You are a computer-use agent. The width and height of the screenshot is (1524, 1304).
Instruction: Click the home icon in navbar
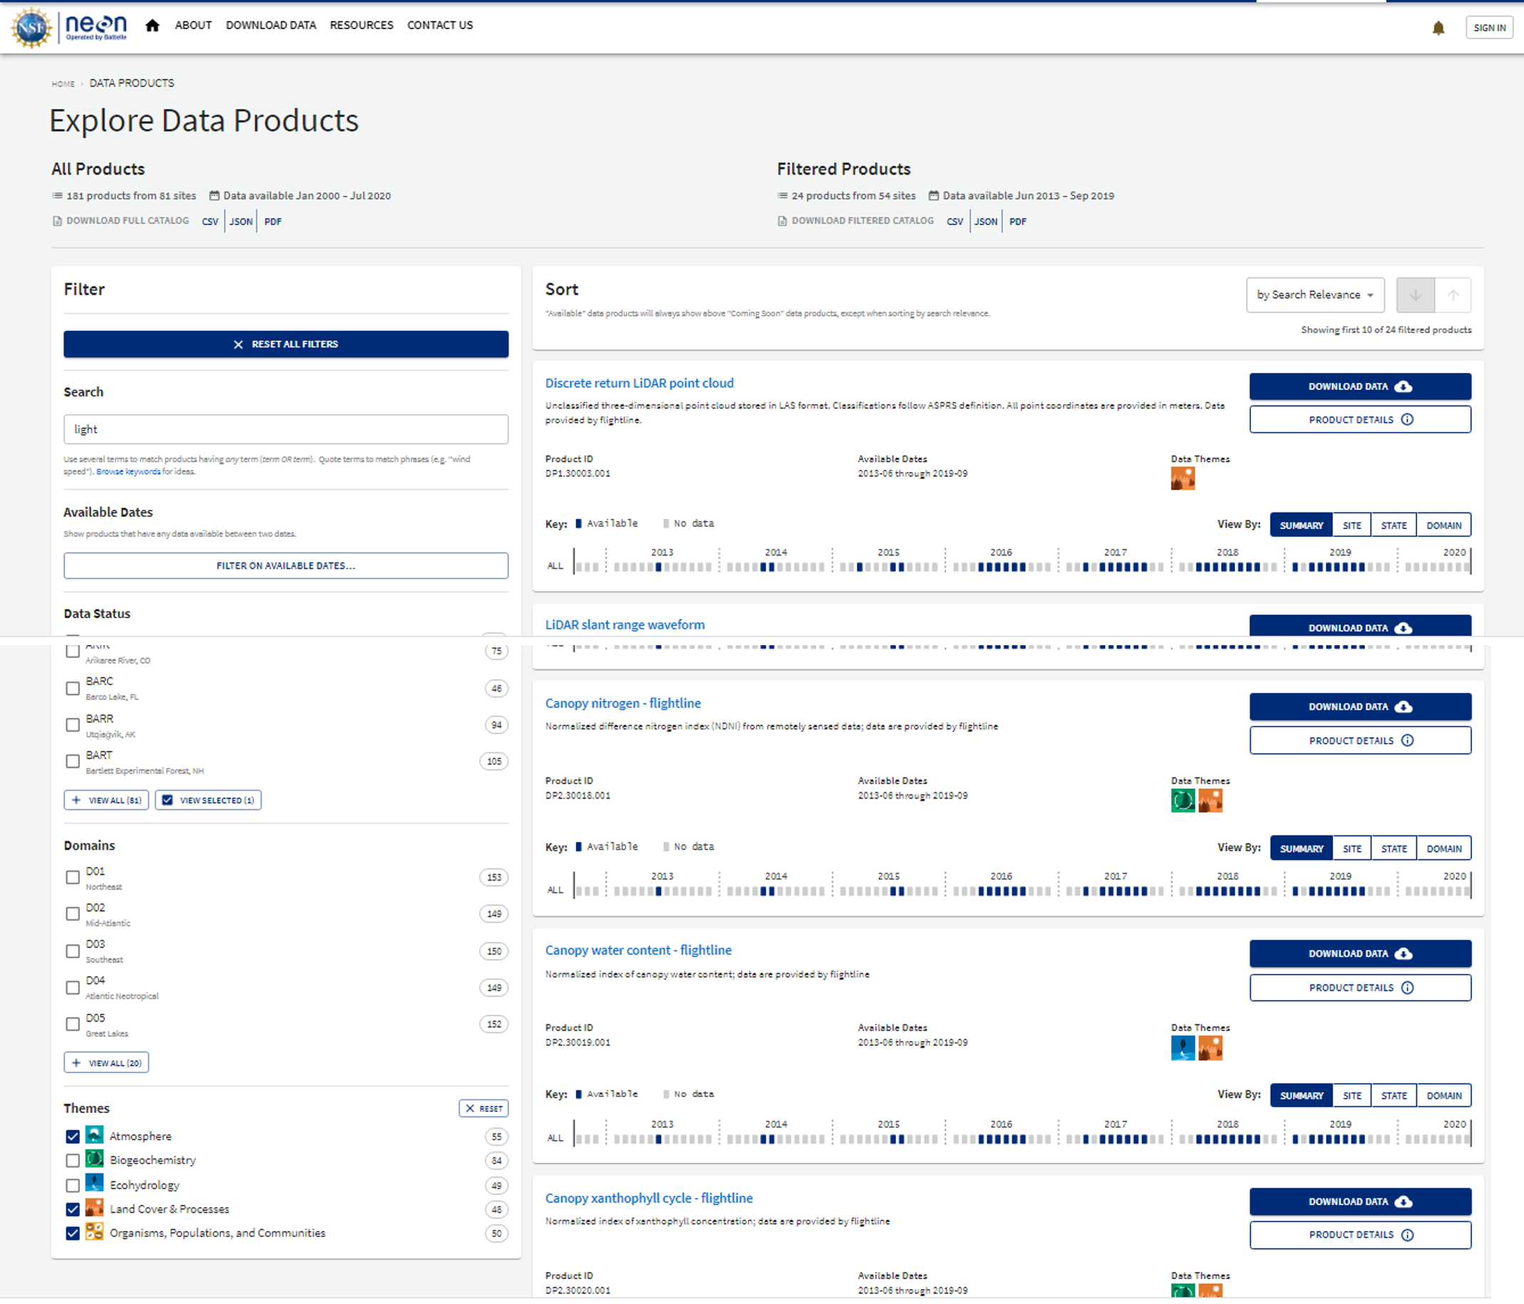tap(153, 26)
